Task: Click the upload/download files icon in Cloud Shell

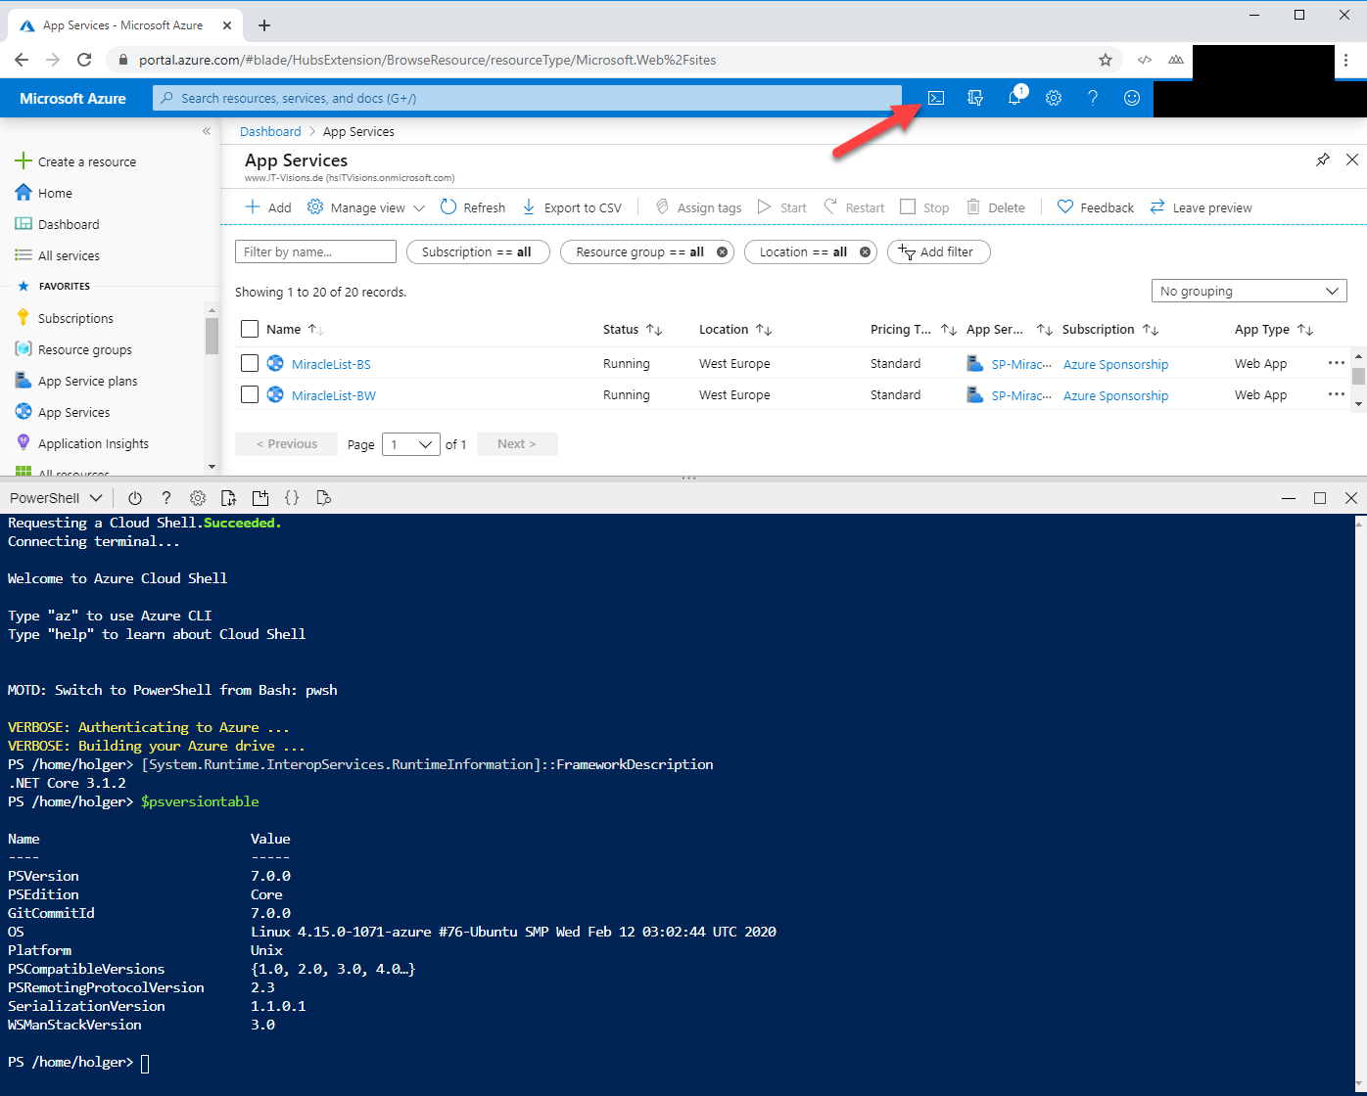Action: [x=228, y=498]
